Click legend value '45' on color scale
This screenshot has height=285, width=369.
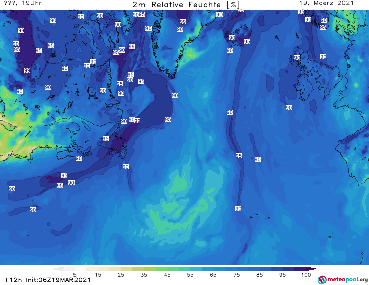(167, 275)
